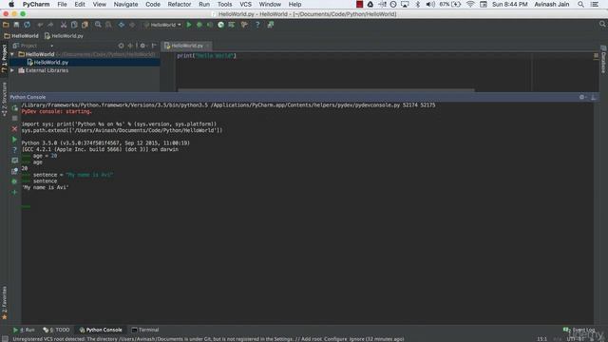Click the volume icon in macOS menu bar
Viewport: 608px width, 342px height.
click(430, 4)
